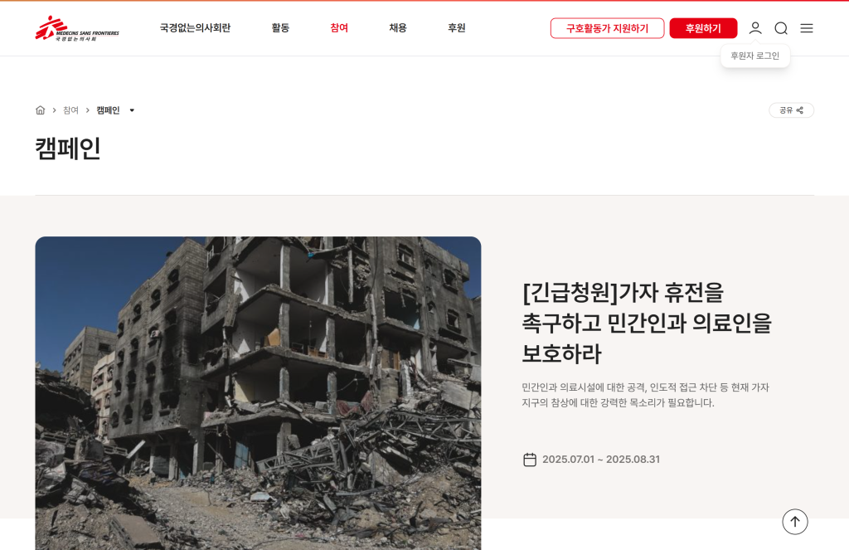Open the 활동 menu item
Image resolution: width=849 pixels, height=550 pixels.
pyautogui.click(x=280, y=27)
